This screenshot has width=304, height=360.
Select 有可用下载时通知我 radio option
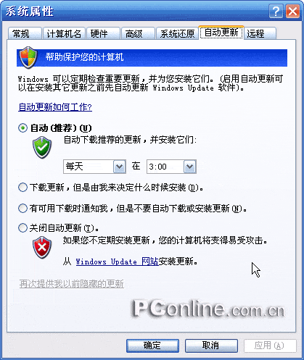[x=22, y=208]
